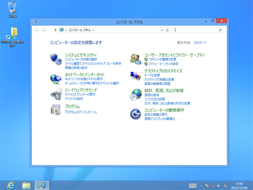Screen dimensions: 253x190
Task: Click ファミリー セーフティの設定 link
Action: tap(163, 64)
